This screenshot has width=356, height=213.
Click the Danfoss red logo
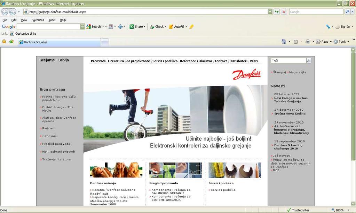247,74
